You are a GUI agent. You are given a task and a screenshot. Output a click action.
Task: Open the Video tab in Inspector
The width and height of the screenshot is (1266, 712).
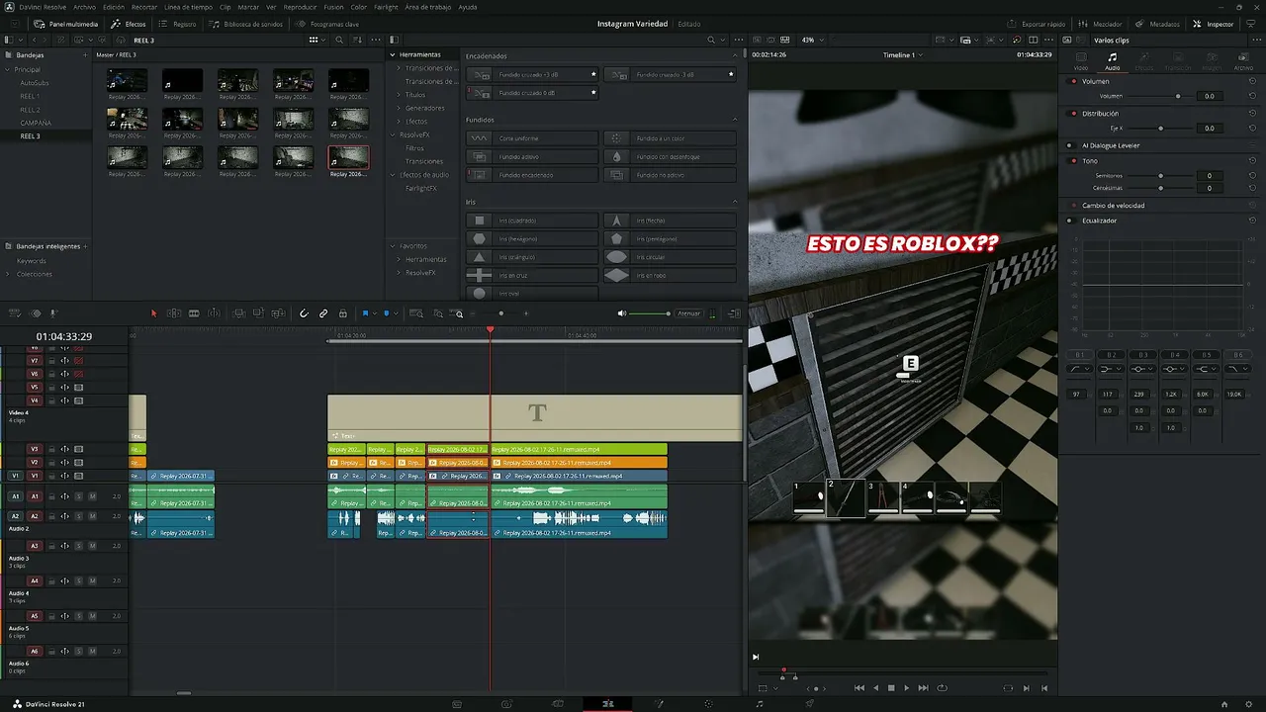[1080, 61]
